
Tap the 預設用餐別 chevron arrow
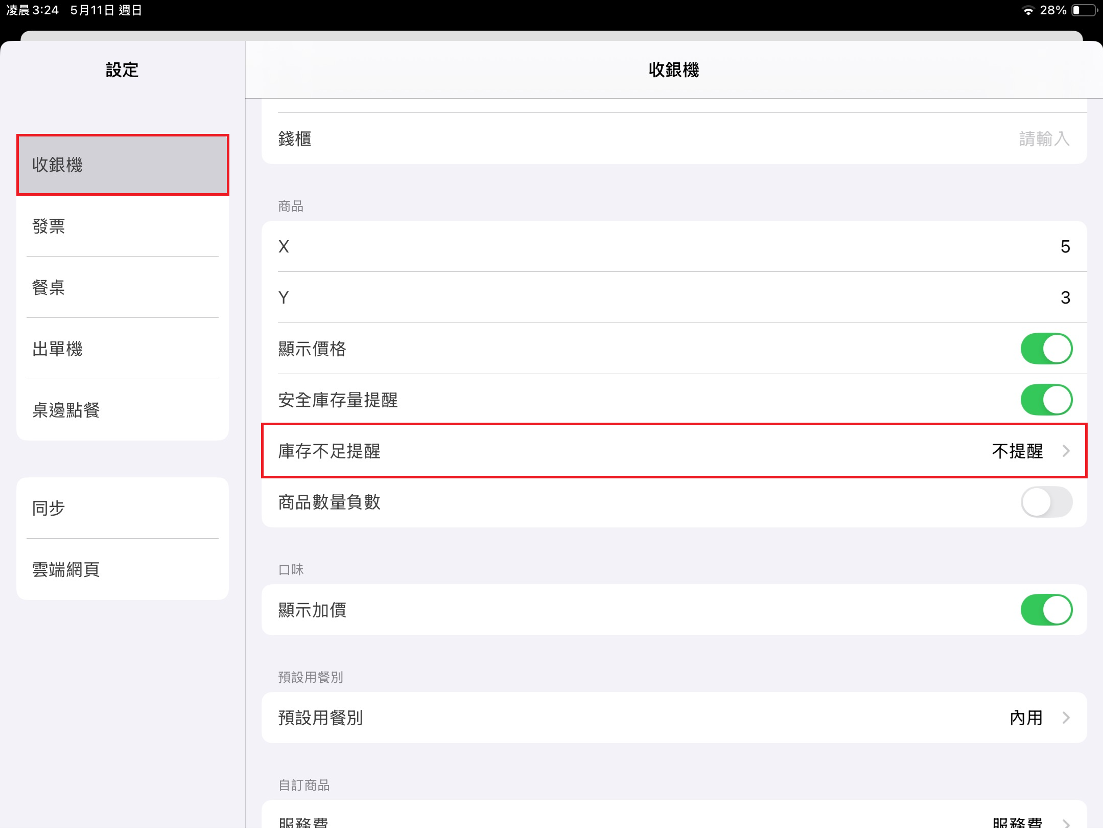pos(1066,718)
